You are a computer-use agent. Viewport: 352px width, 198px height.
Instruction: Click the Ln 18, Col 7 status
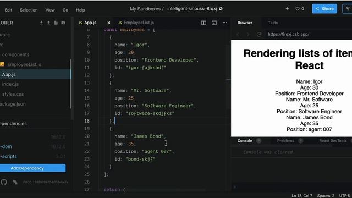[x=302, y=196]
